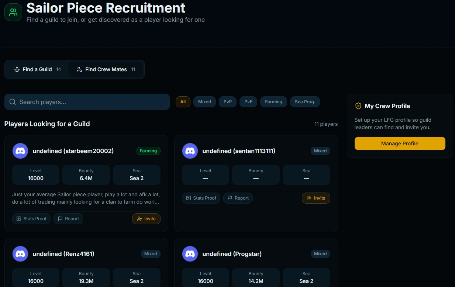Click the add-person icon on senten1113111's Invite

pos(309,198)
